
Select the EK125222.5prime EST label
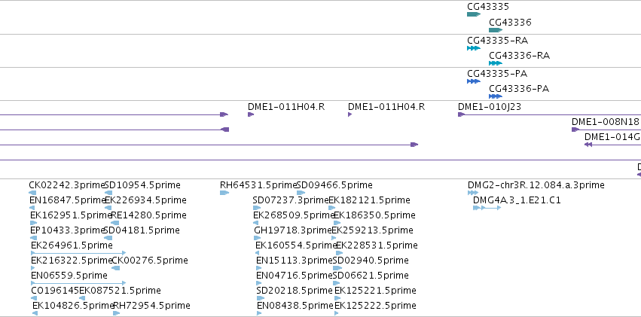pos(375,306)
